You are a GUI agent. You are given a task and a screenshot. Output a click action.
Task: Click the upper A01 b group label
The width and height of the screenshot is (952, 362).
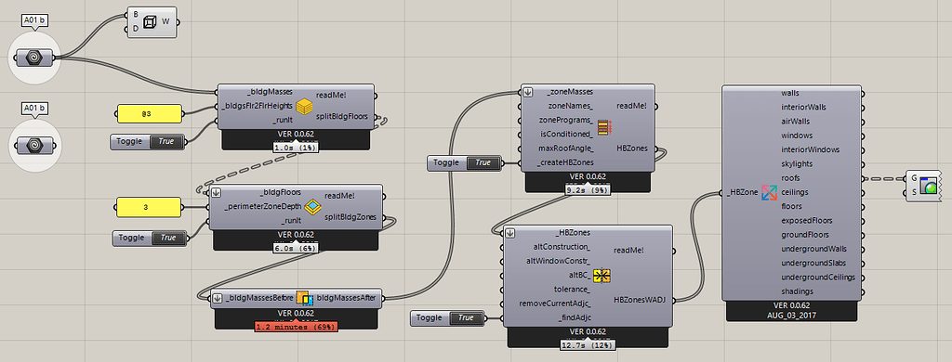coord(35,21)
